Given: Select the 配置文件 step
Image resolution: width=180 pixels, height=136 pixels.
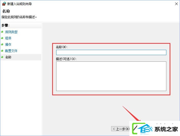Looking at the screenshot, I should point(11,51).
